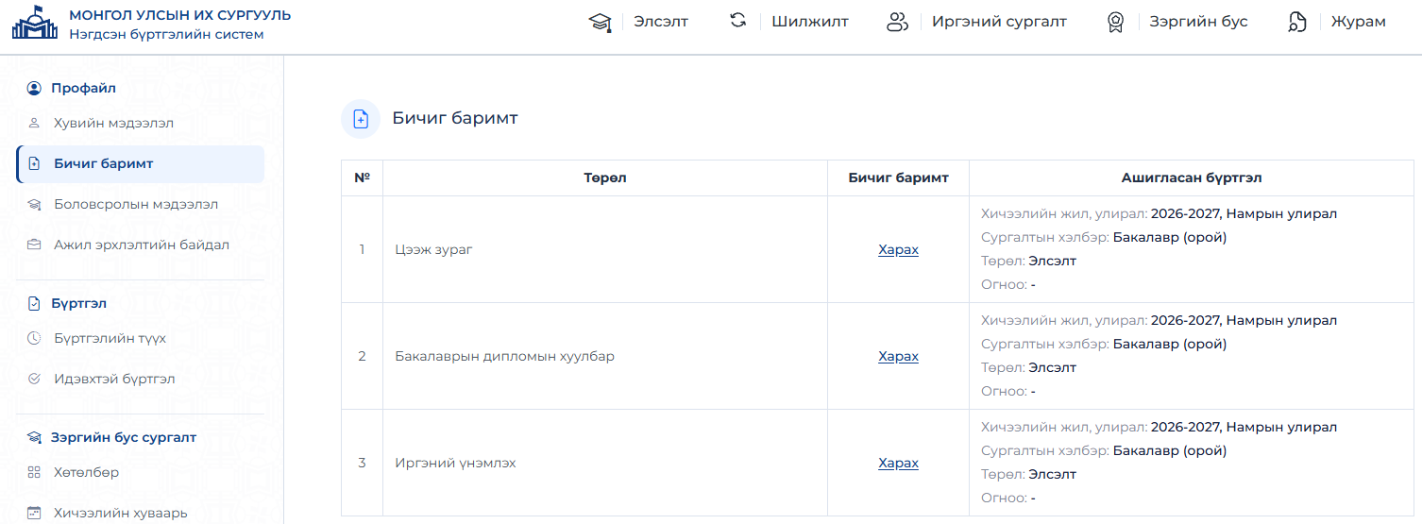Screen dimensions: 1422x524
Task: Open the Элсэлт top menu
Action: (661, 22)
